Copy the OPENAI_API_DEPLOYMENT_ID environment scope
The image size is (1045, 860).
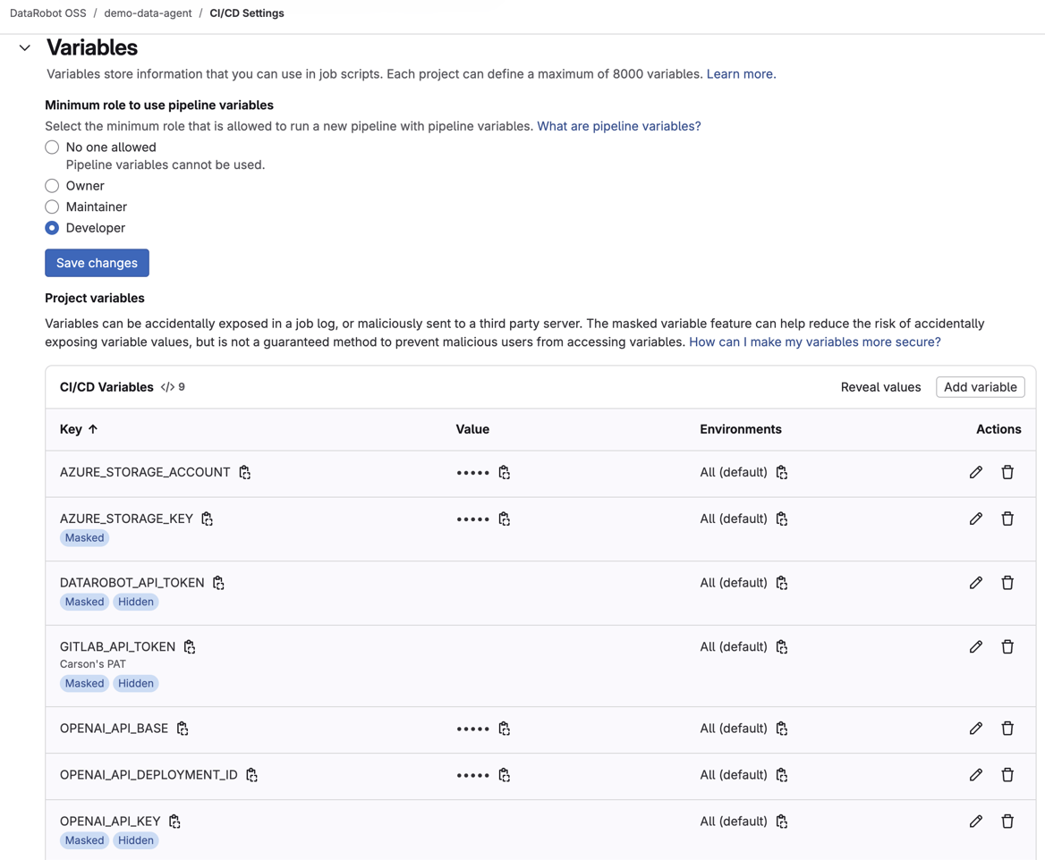click(782, 775)
